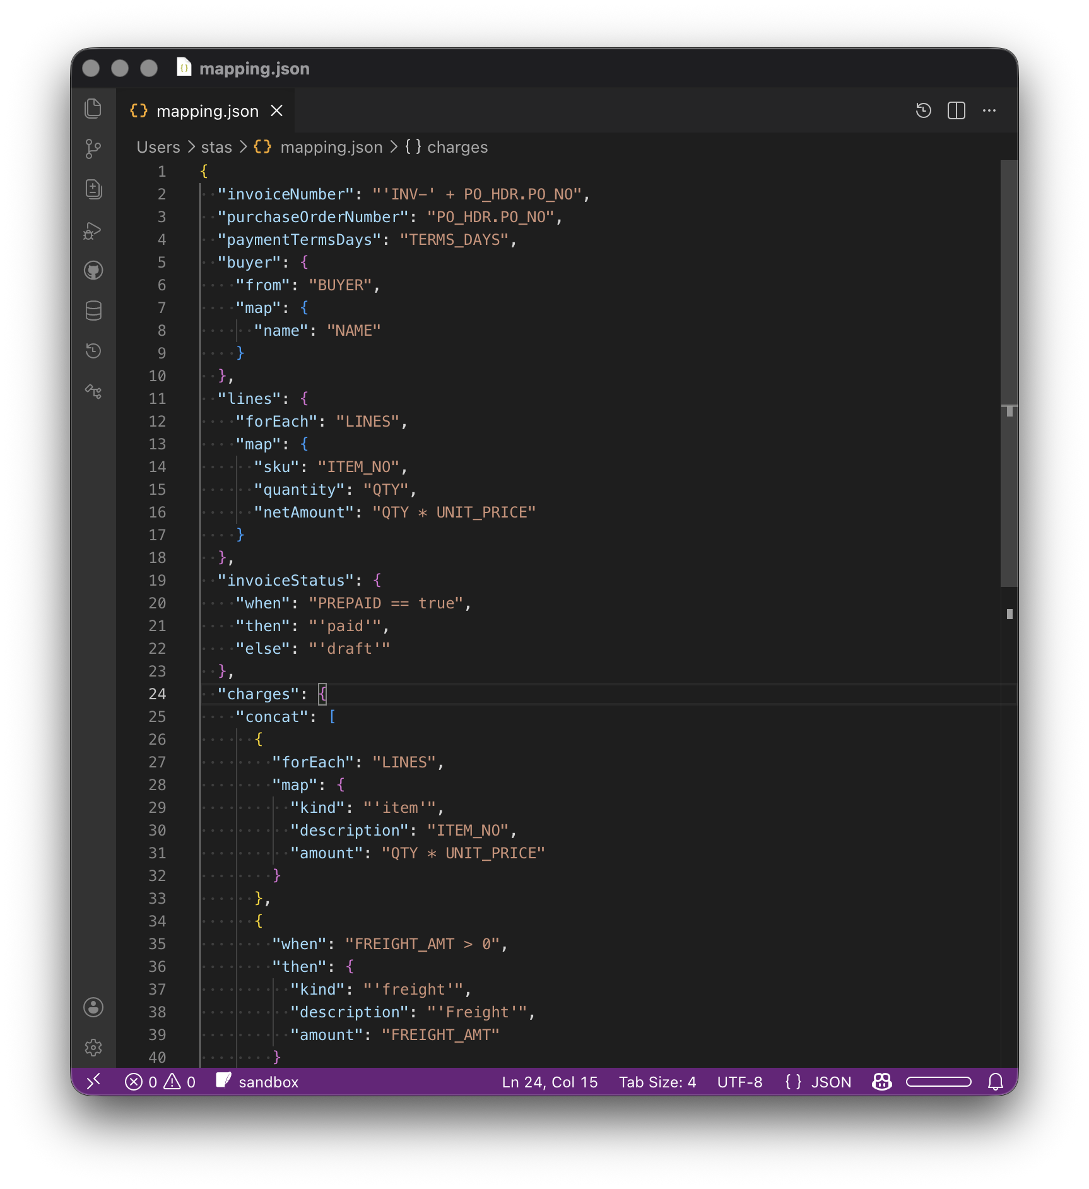Split the editor to the right
Image resolution: width=1089 pixels, height=1189 pixels.
point(957,110)
